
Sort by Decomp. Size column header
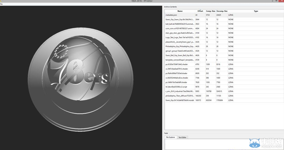(x=222, y=11)
